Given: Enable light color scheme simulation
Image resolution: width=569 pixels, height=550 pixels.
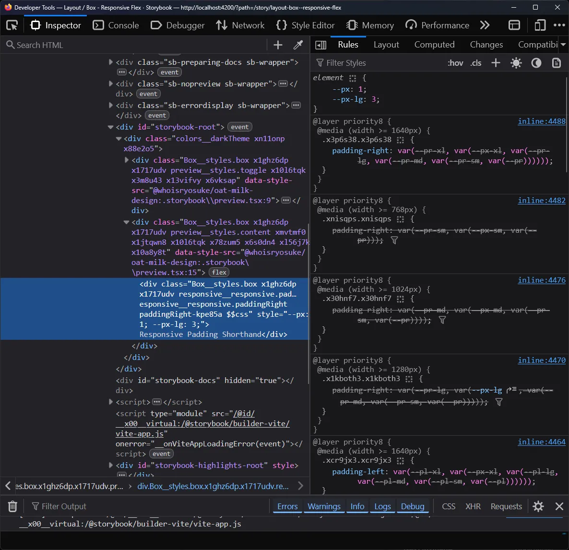Looking at the screenshot, I should [x=516, y=62].
